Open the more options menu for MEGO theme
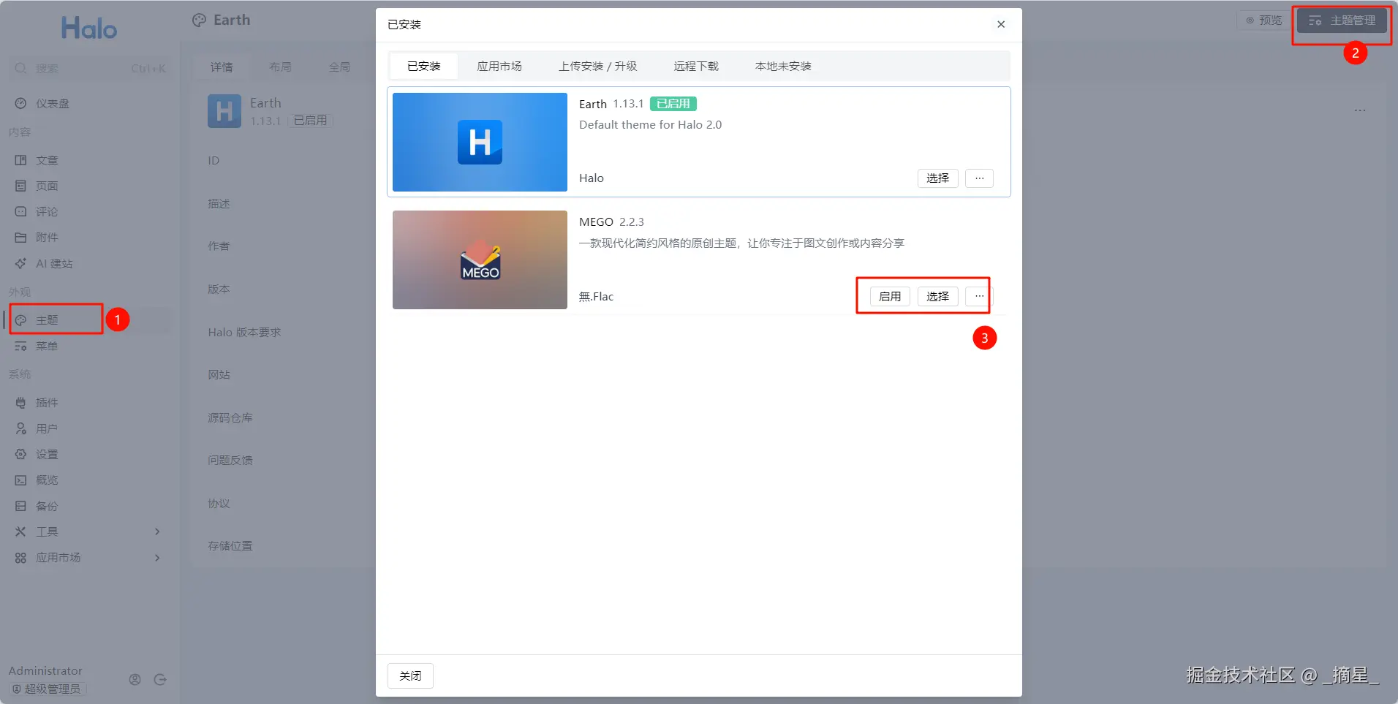 tap(979, 296)
